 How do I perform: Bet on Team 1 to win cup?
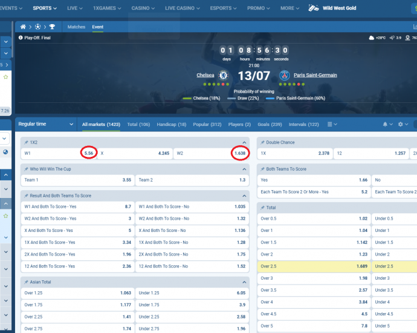(77, 180)
